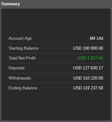
Task: Click the divider line below Account Age
Action: 56,43
